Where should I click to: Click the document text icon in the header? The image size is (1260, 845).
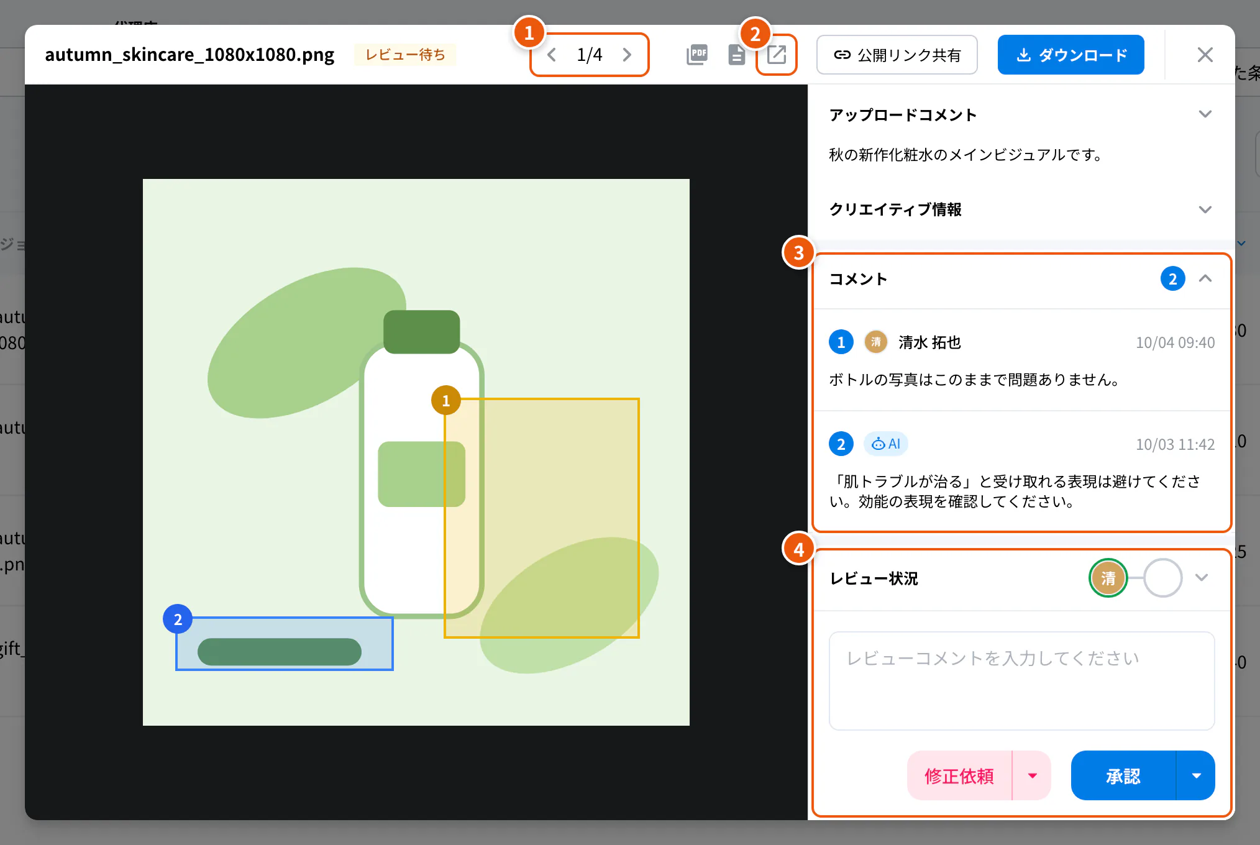point(736,55)
